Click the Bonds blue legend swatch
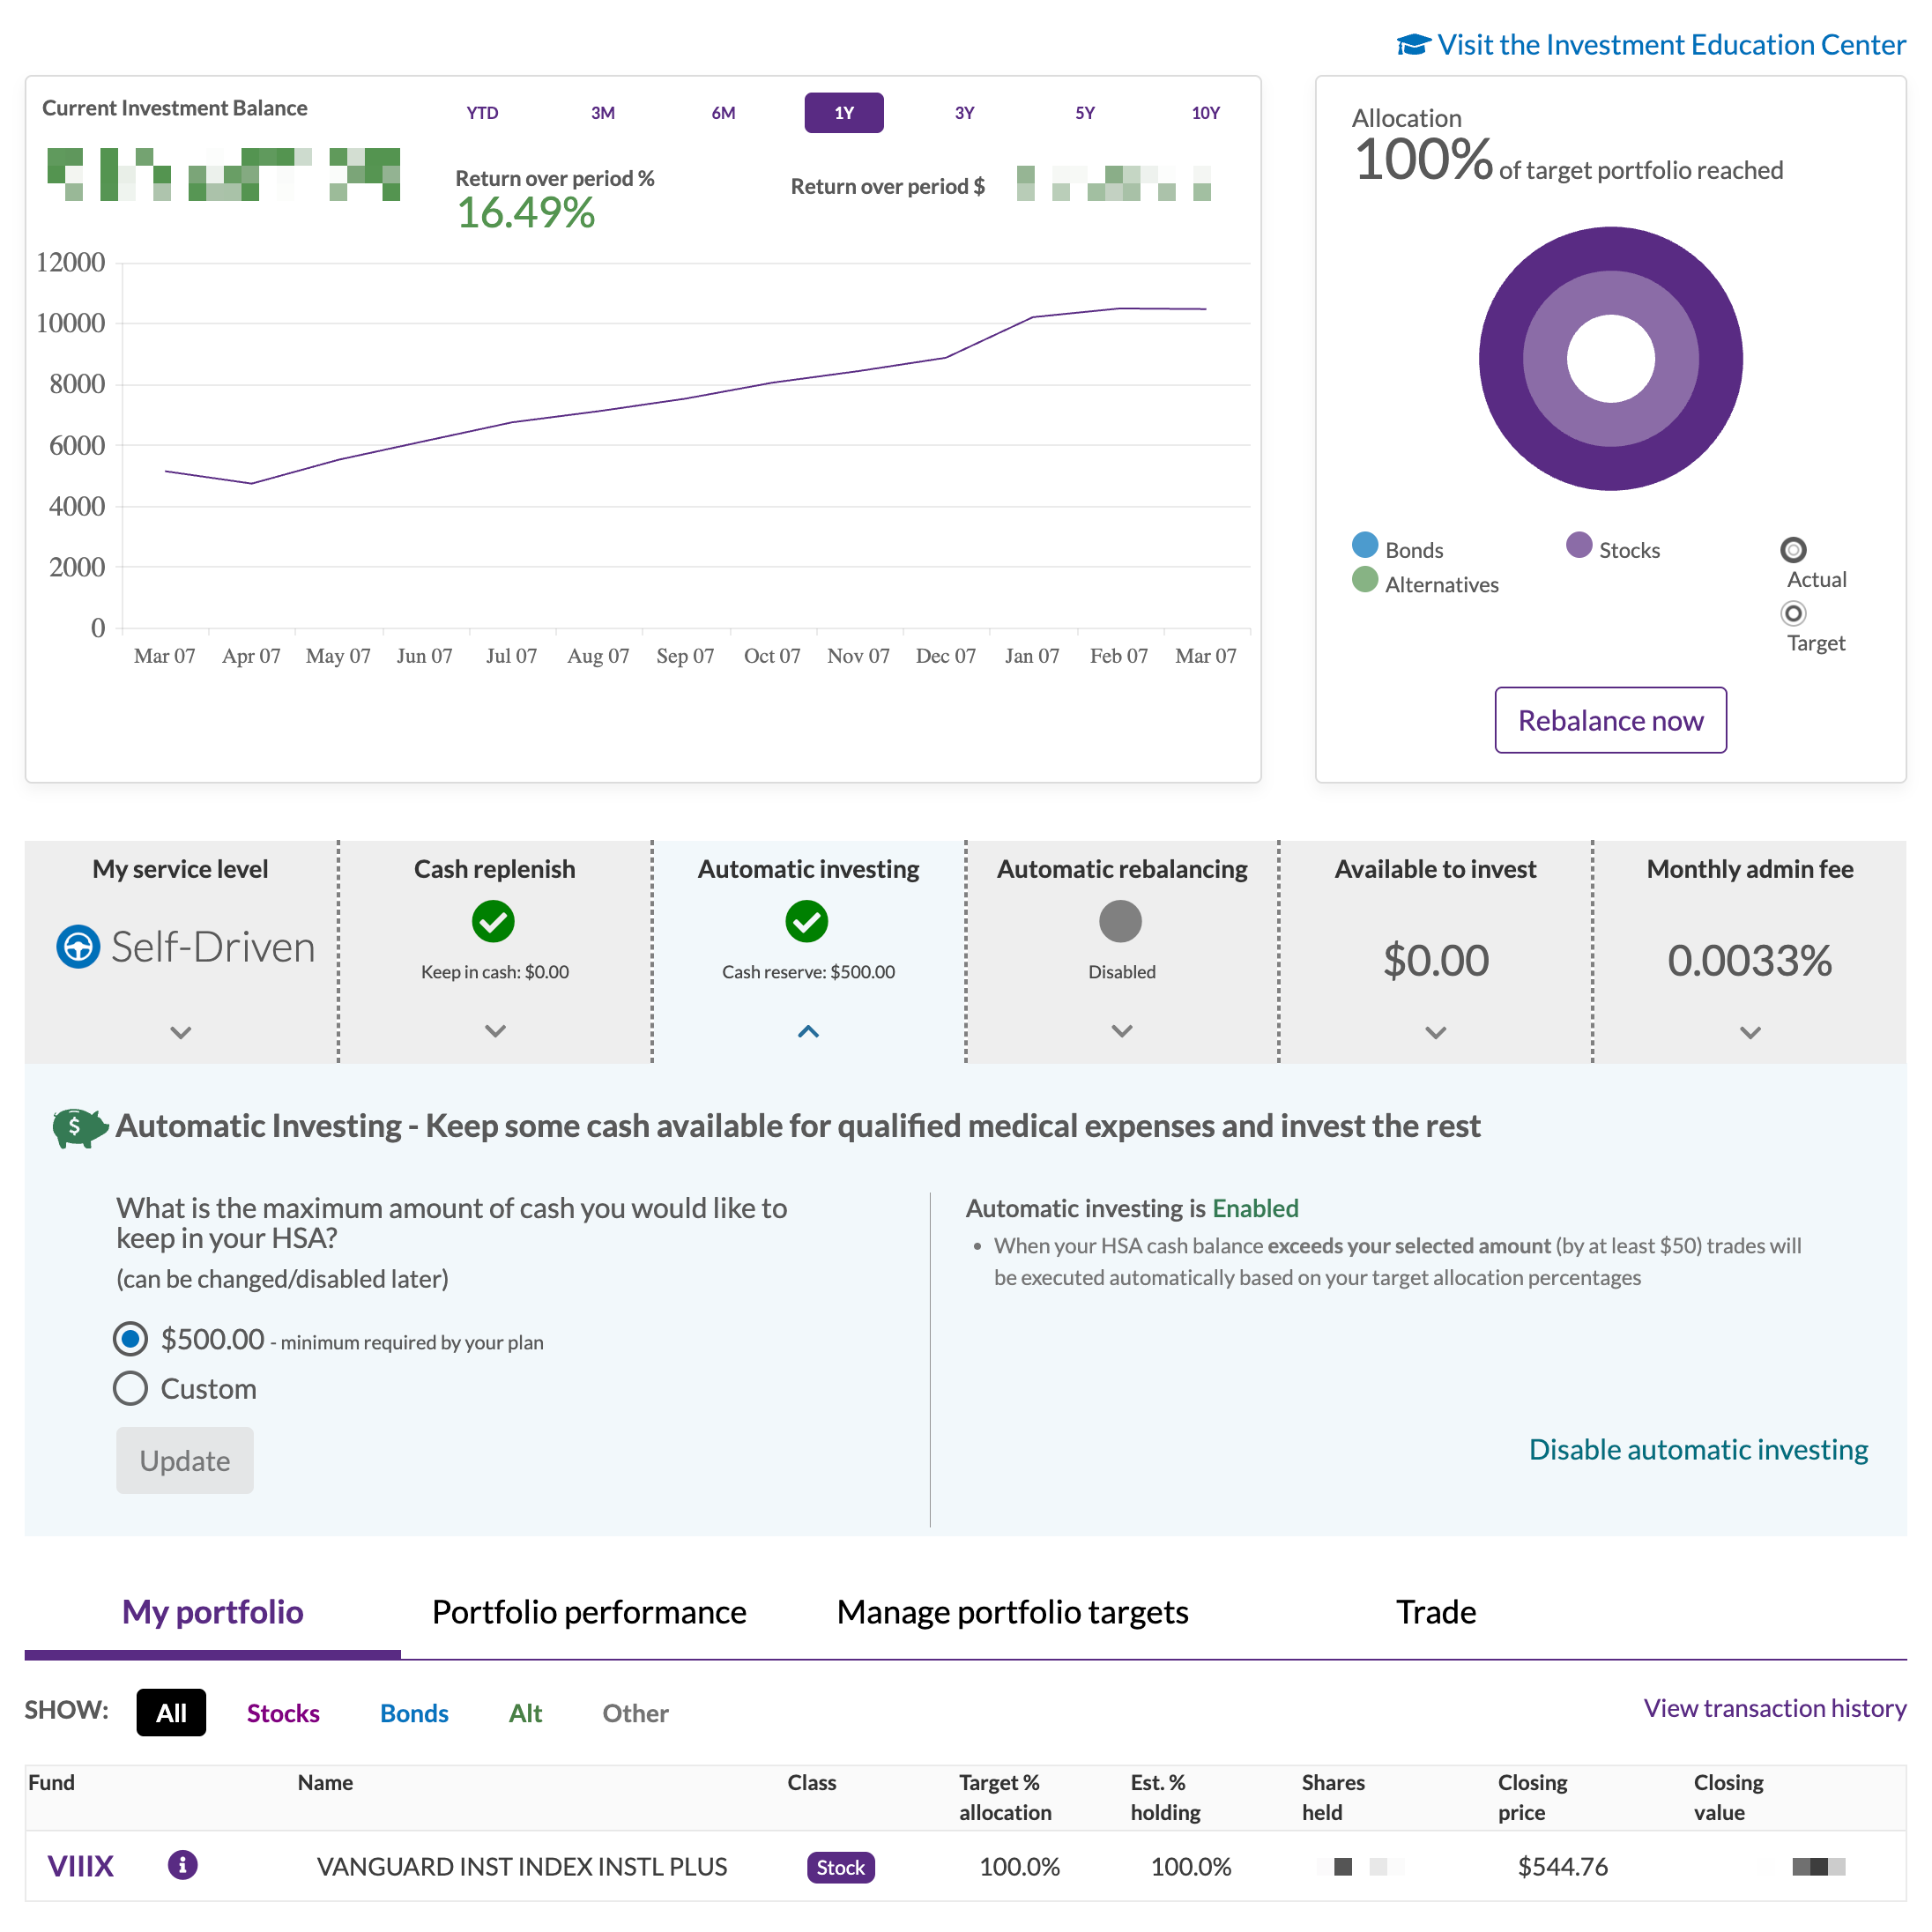The height and width of the screenshot is (1932, 1932). [x=1364, y=545]
